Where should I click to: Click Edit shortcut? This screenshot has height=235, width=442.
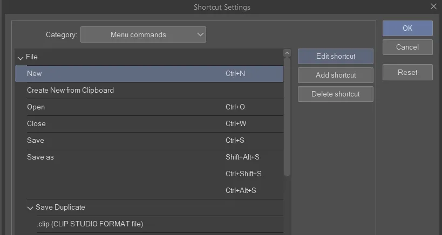[335, 56]
